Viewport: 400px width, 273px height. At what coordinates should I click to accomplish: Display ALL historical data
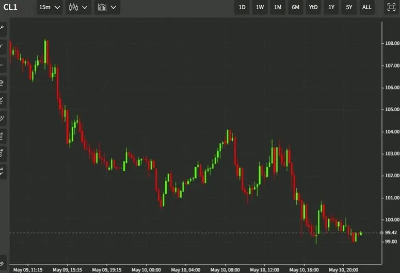(x=366, y=7)
